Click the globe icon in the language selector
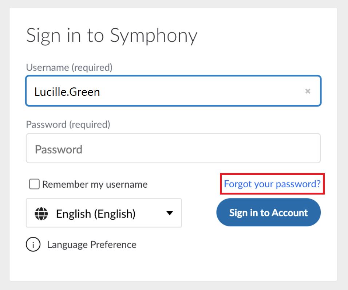 tap(41, 213)
